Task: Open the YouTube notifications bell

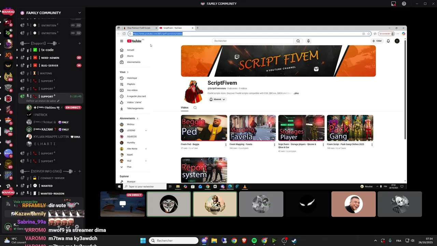Action: pyautogui.click(x=388, y=41)
